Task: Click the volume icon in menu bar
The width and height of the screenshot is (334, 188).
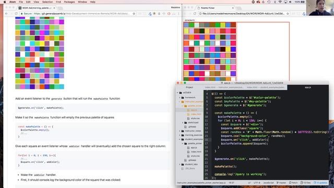Action: coord(290,2)
